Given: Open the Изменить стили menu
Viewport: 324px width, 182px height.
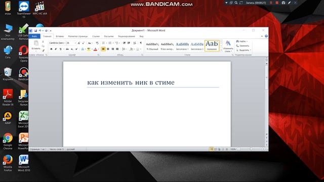Looking at the screenshot, I should (228, 46).
